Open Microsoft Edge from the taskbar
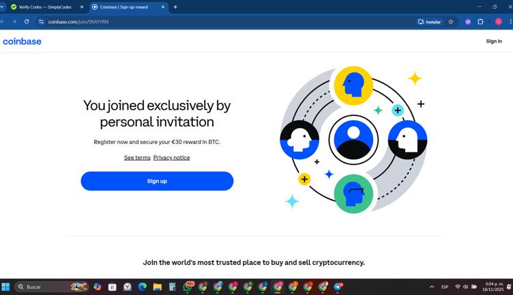This screenshot has width=513, height=295. (x=143, y=287)
